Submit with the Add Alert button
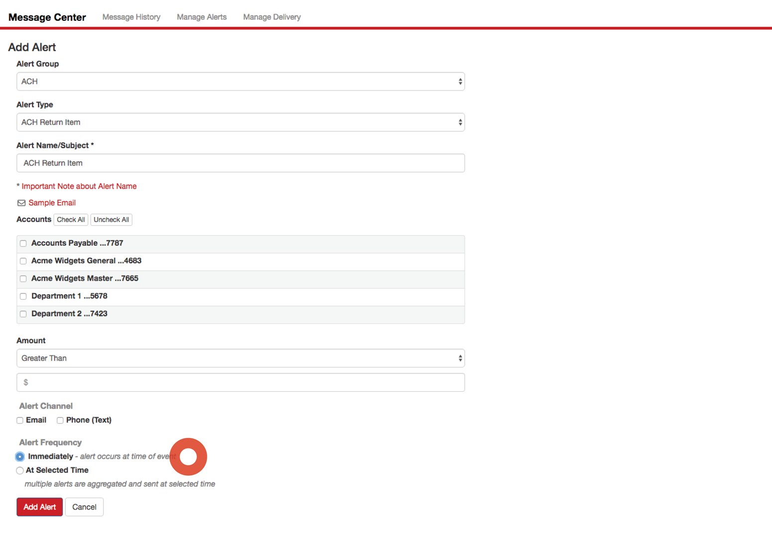This screenshot has width=772, height=541. tap(39, 507)
